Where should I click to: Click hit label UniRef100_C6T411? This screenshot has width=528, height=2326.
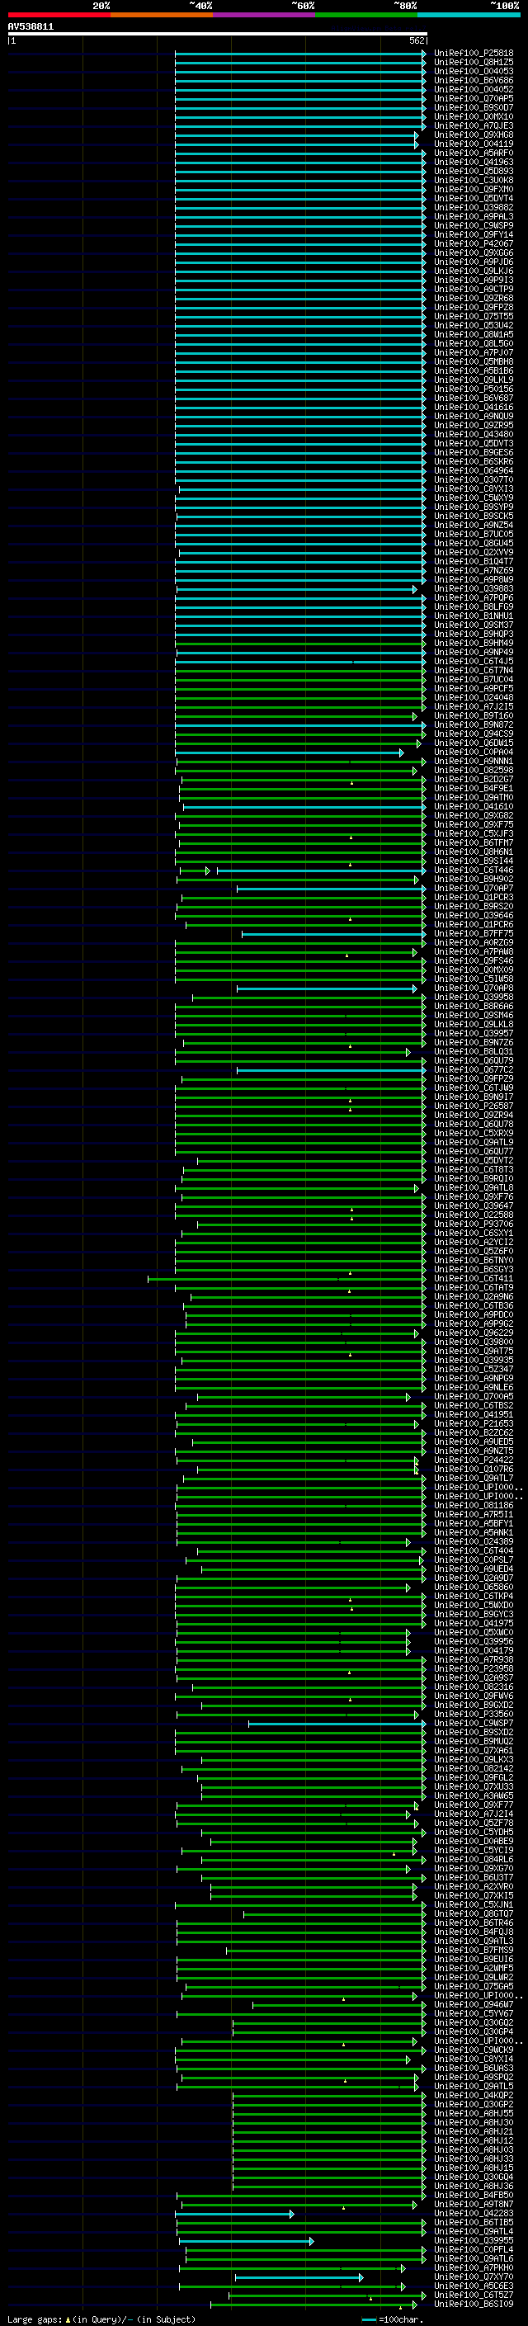tap(474, 1279)
